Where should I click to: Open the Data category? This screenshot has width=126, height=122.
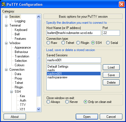pos(18,74)
